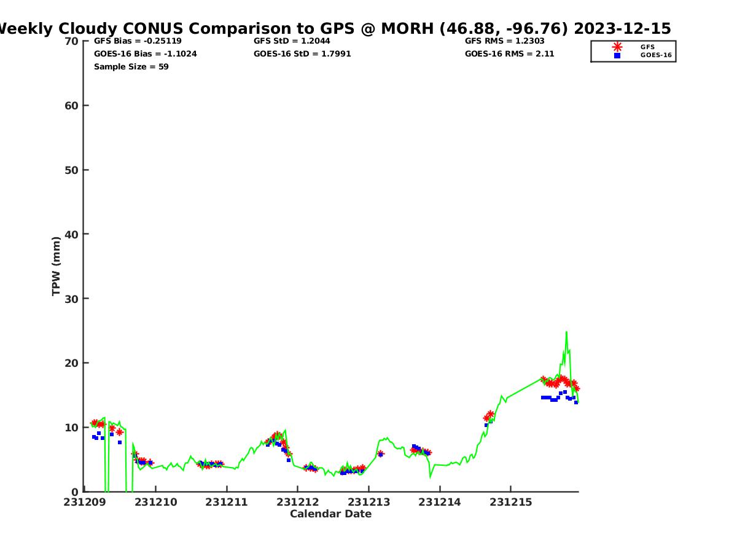Click the GFS RMS = 1.2303 text
The image size is (737, 553).
tap(504, 41)
